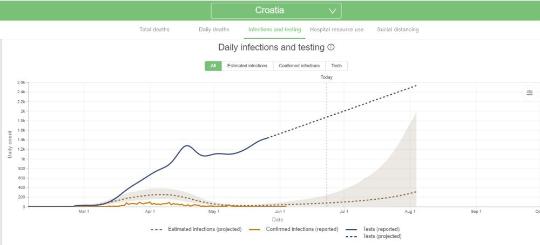This screenshot has width=540, height=245.
Task: Toggle Tests (projected) legend entry
Action: pos(382,236)
